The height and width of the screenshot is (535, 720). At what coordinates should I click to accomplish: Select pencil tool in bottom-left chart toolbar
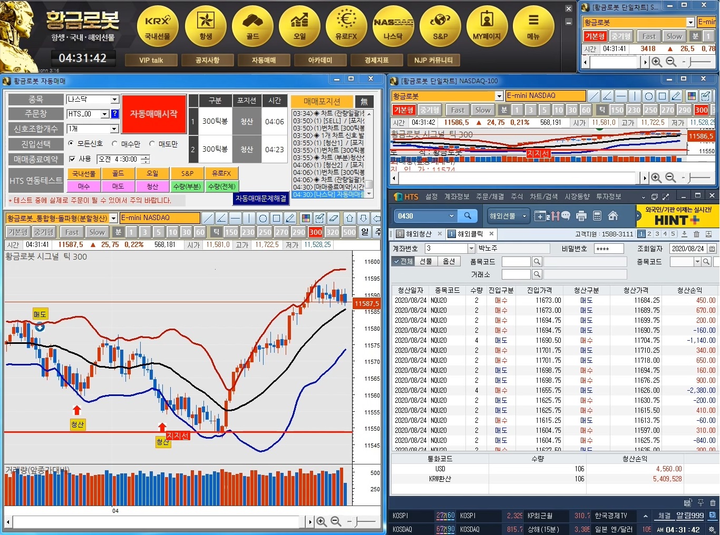tap(290, 218)
